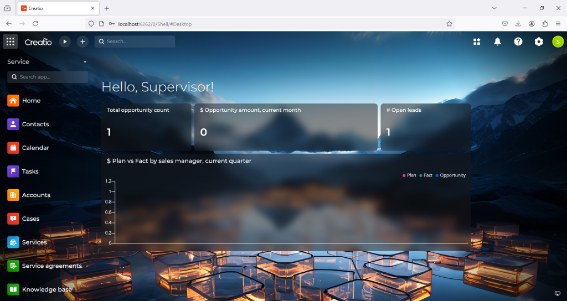Open a new browser tab
This screenshot has width=567, height=301.
[107, 8]
